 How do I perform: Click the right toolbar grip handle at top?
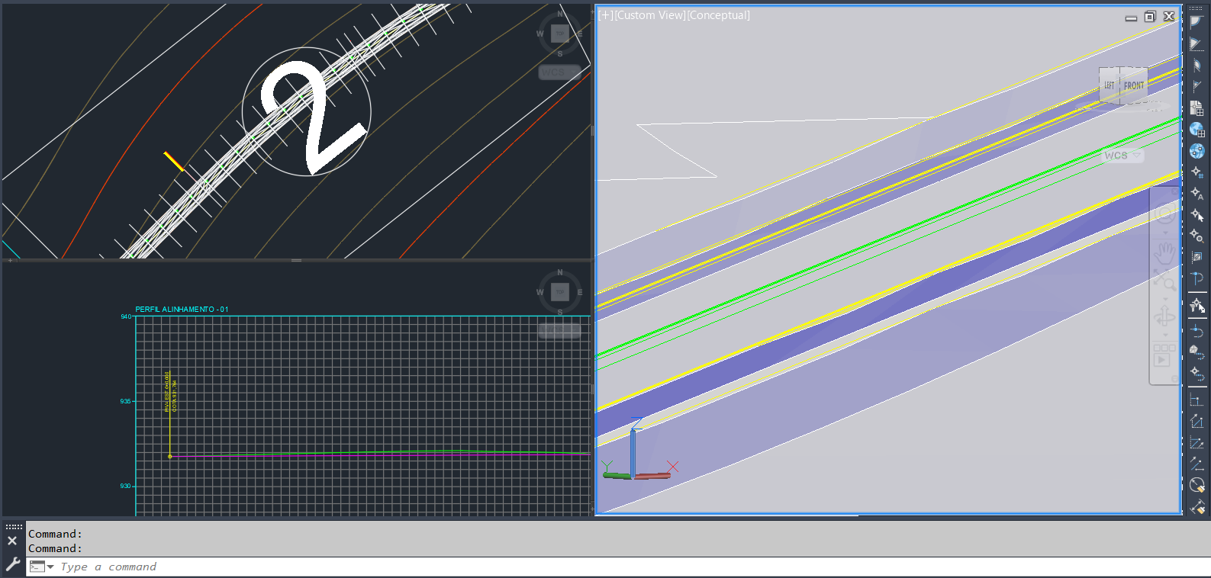(1197, 8)
